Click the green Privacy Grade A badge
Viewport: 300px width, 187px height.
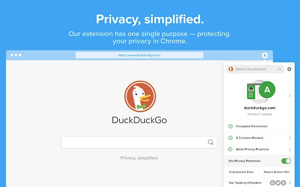point(267,90)
